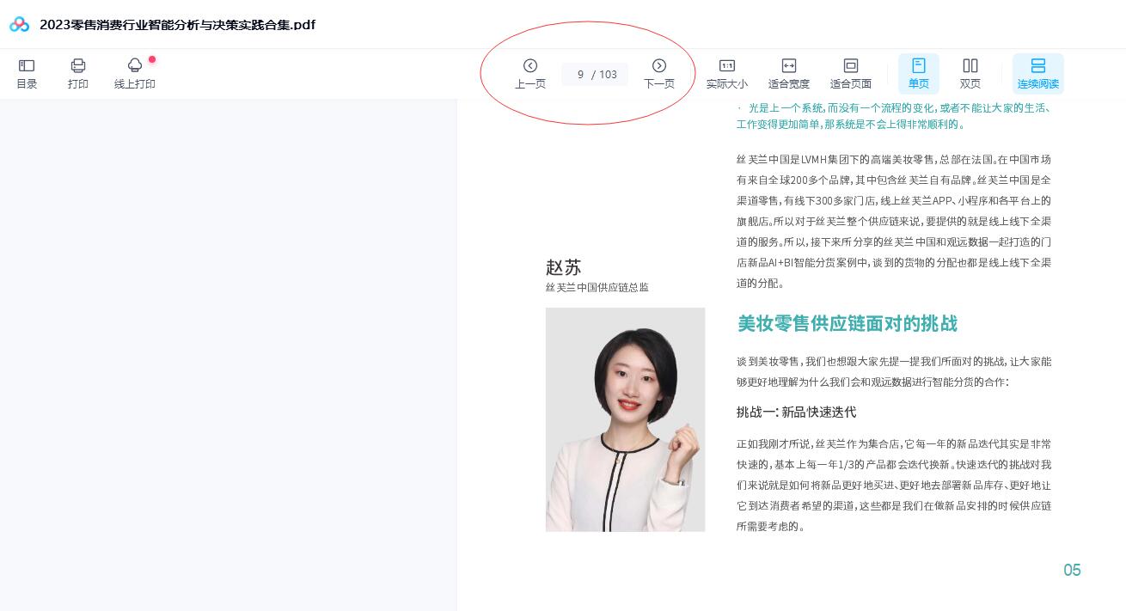This screenshot has height=611, width=1126.
Task: Open 线上打印 online printing
Action: click(x=135, y=73)
